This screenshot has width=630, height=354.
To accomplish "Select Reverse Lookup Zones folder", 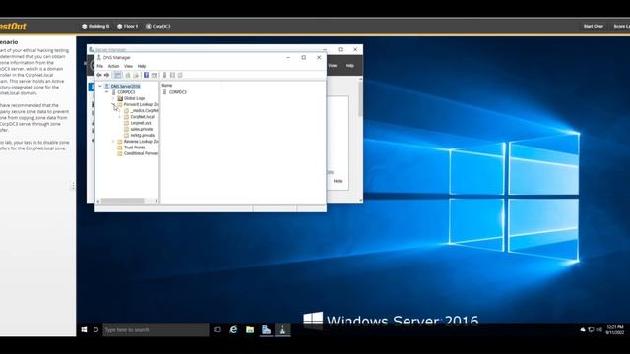I will pyautogui.click(x=141, y=142).
